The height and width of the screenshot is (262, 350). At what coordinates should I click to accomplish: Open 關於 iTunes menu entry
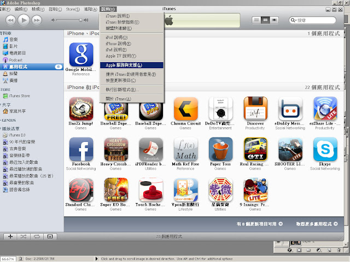(132, 99)
